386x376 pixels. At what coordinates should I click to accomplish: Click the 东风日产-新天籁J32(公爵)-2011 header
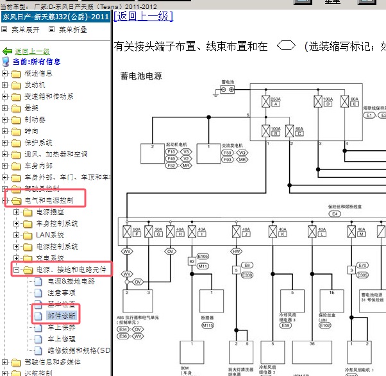[x=56, y=17]
